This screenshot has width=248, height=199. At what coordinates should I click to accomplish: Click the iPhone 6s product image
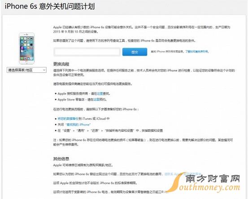[26, 49]
